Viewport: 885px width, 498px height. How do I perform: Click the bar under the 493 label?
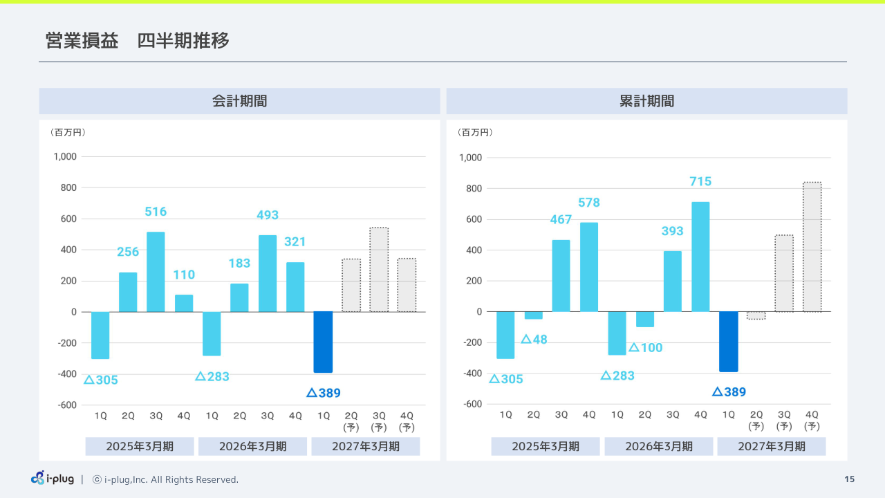pos(268,274)
